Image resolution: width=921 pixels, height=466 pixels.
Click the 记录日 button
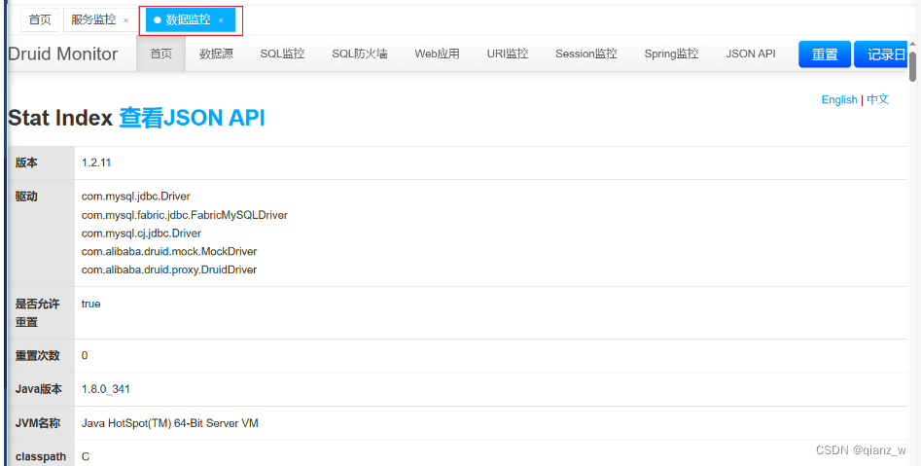coord(881,54)
